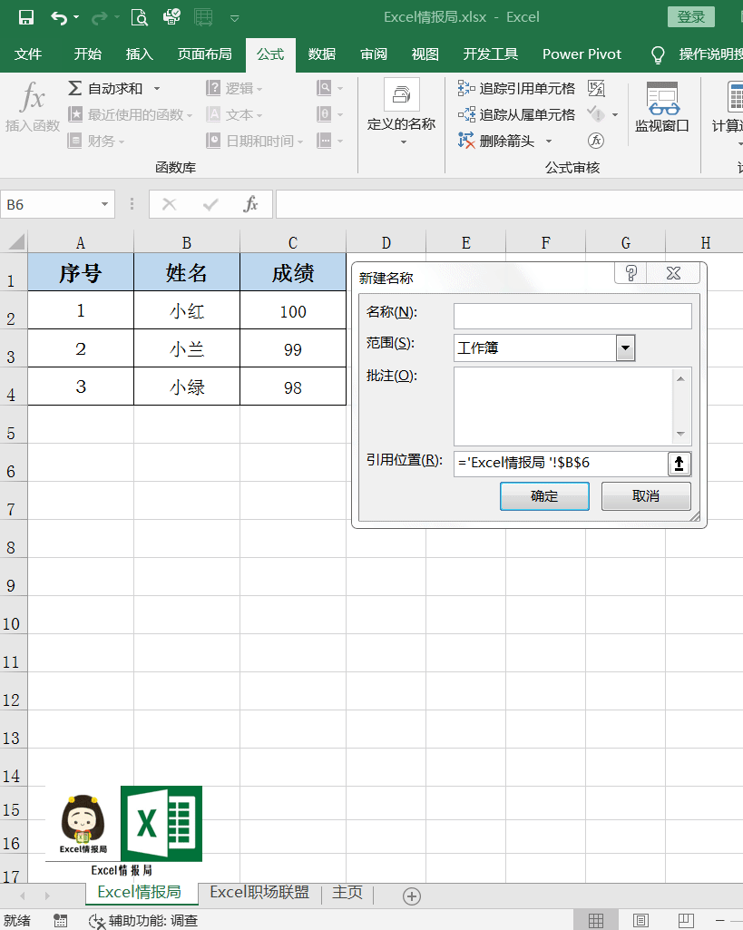Switch to Page Layout view in status bar
This screenshot has width=743, height=930.
tap(640, 920)
